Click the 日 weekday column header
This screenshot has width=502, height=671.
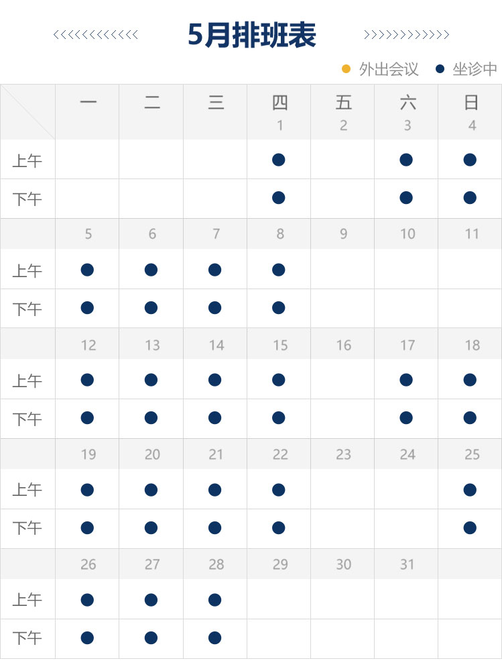pos(471,103)
